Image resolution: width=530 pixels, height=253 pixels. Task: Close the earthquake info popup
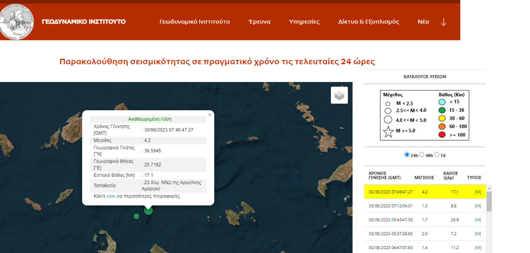click(x=210, y=115)
